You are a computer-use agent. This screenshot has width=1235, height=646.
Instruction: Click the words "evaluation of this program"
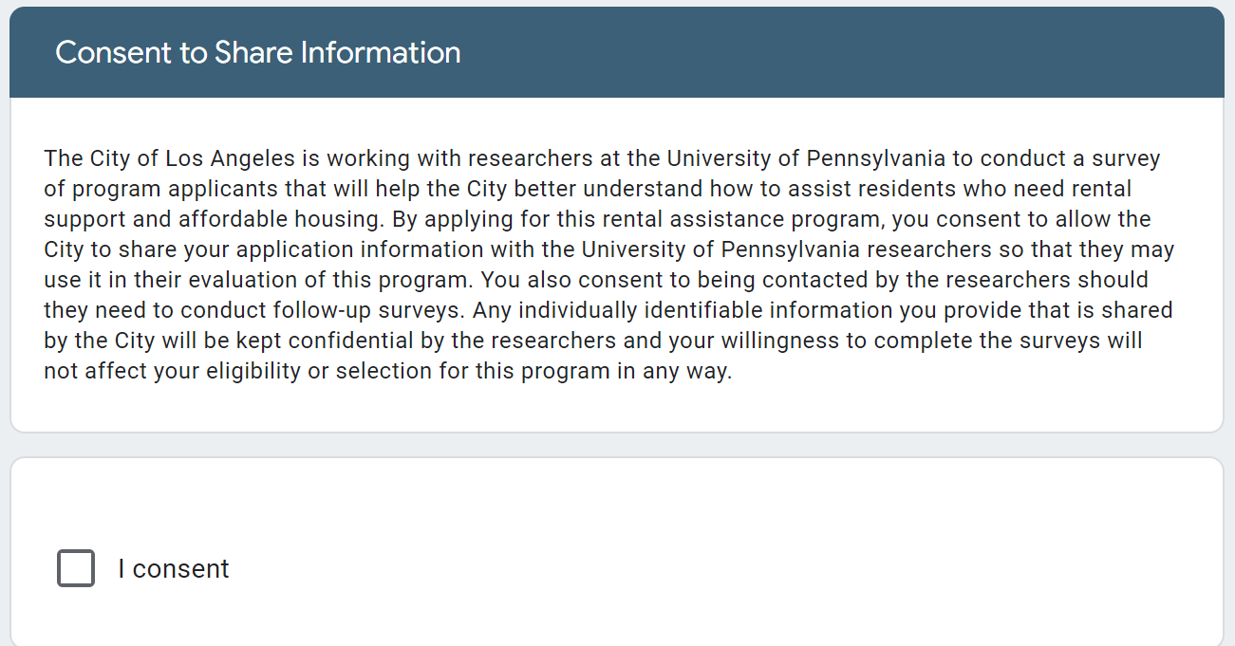[x=332, y=280]
